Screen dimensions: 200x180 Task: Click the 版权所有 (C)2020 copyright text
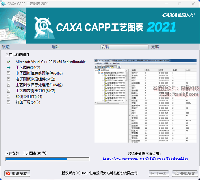[x=99, y=173]
